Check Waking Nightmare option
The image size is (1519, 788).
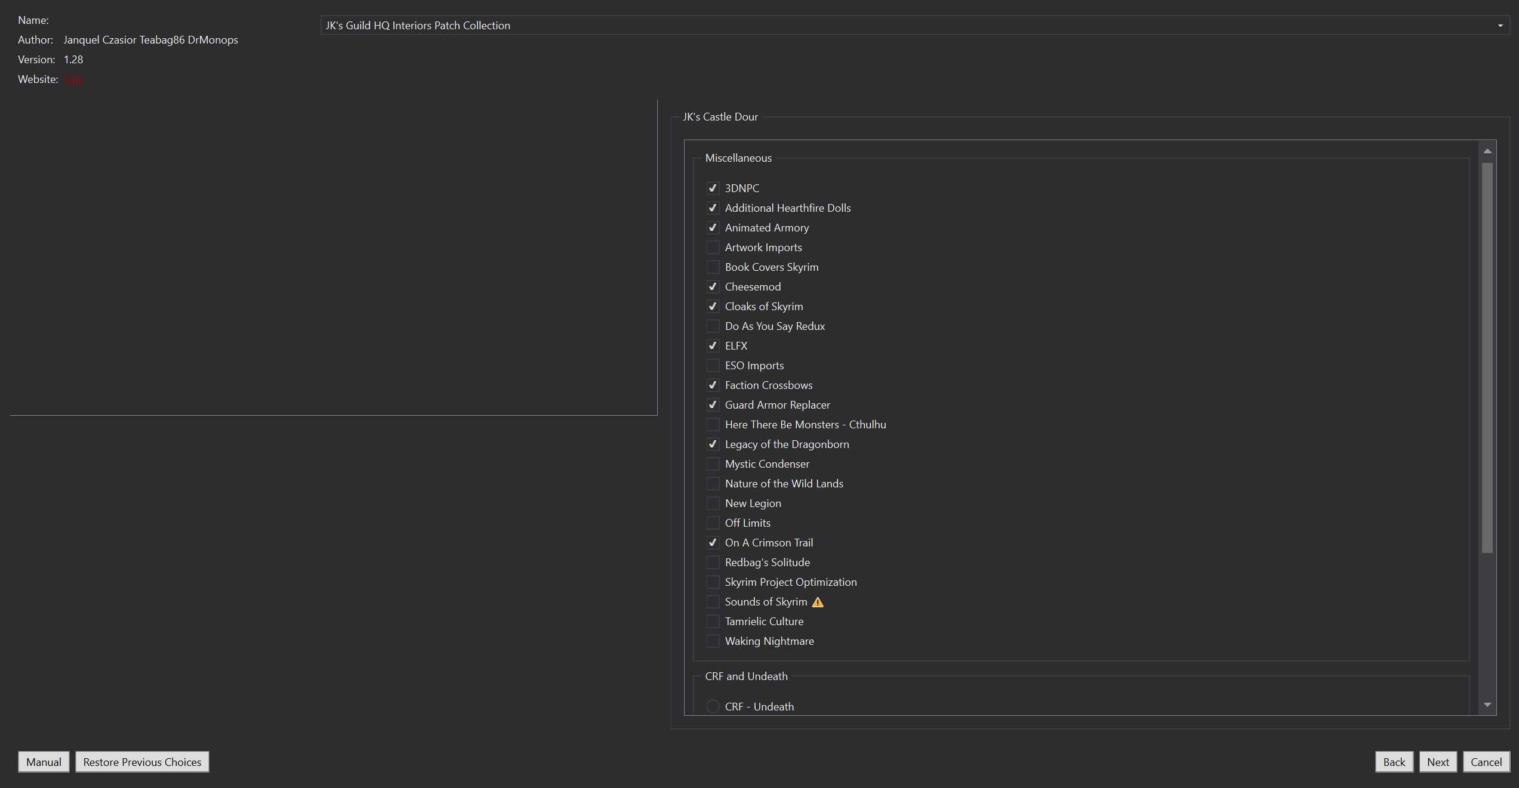click(x=713, y=641)
